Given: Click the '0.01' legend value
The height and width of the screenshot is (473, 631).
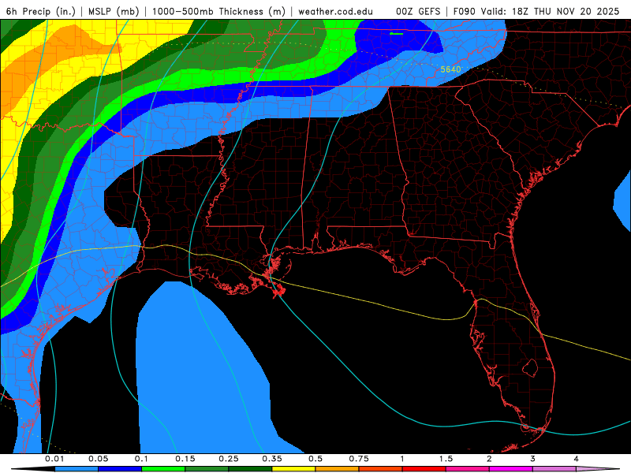Looking at the screenshot, I should (x=54, y=459).
